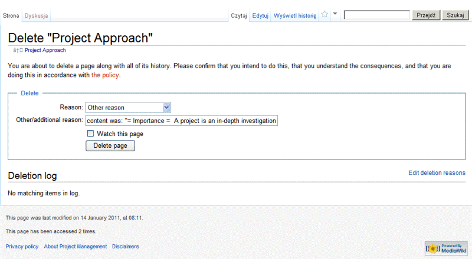Viewport: 472px width, 259px height.
Task: Open the Edit deletion reasons link
Action: coord(437,173)
